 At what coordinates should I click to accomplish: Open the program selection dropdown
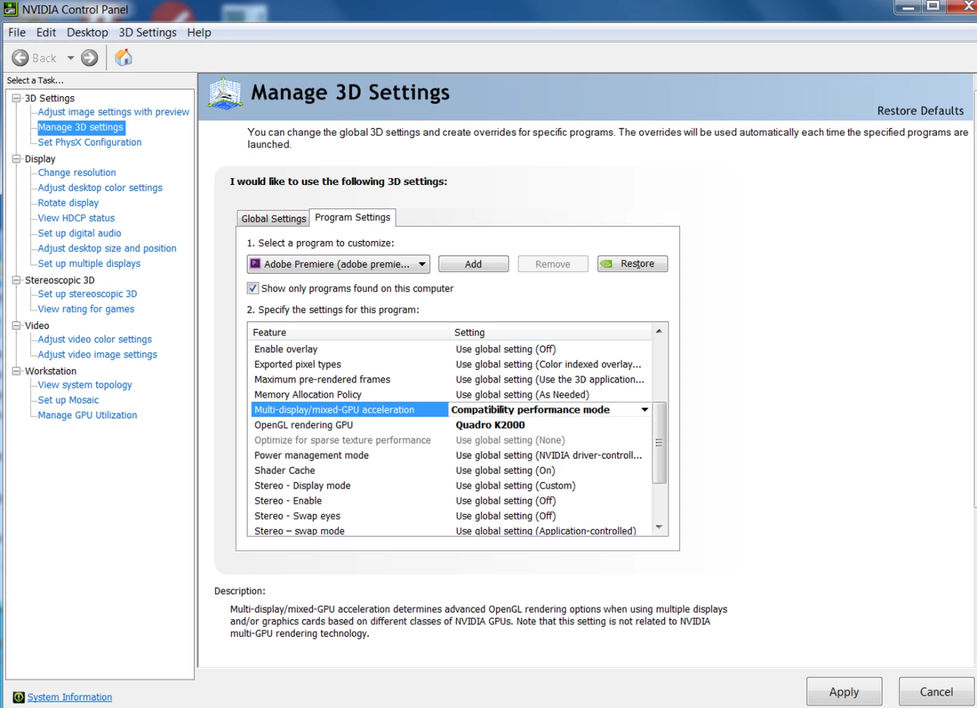338,264
